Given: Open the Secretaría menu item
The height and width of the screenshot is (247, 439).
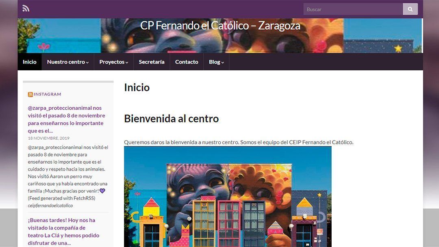Looking at the screenshot, I should [152, 62].
